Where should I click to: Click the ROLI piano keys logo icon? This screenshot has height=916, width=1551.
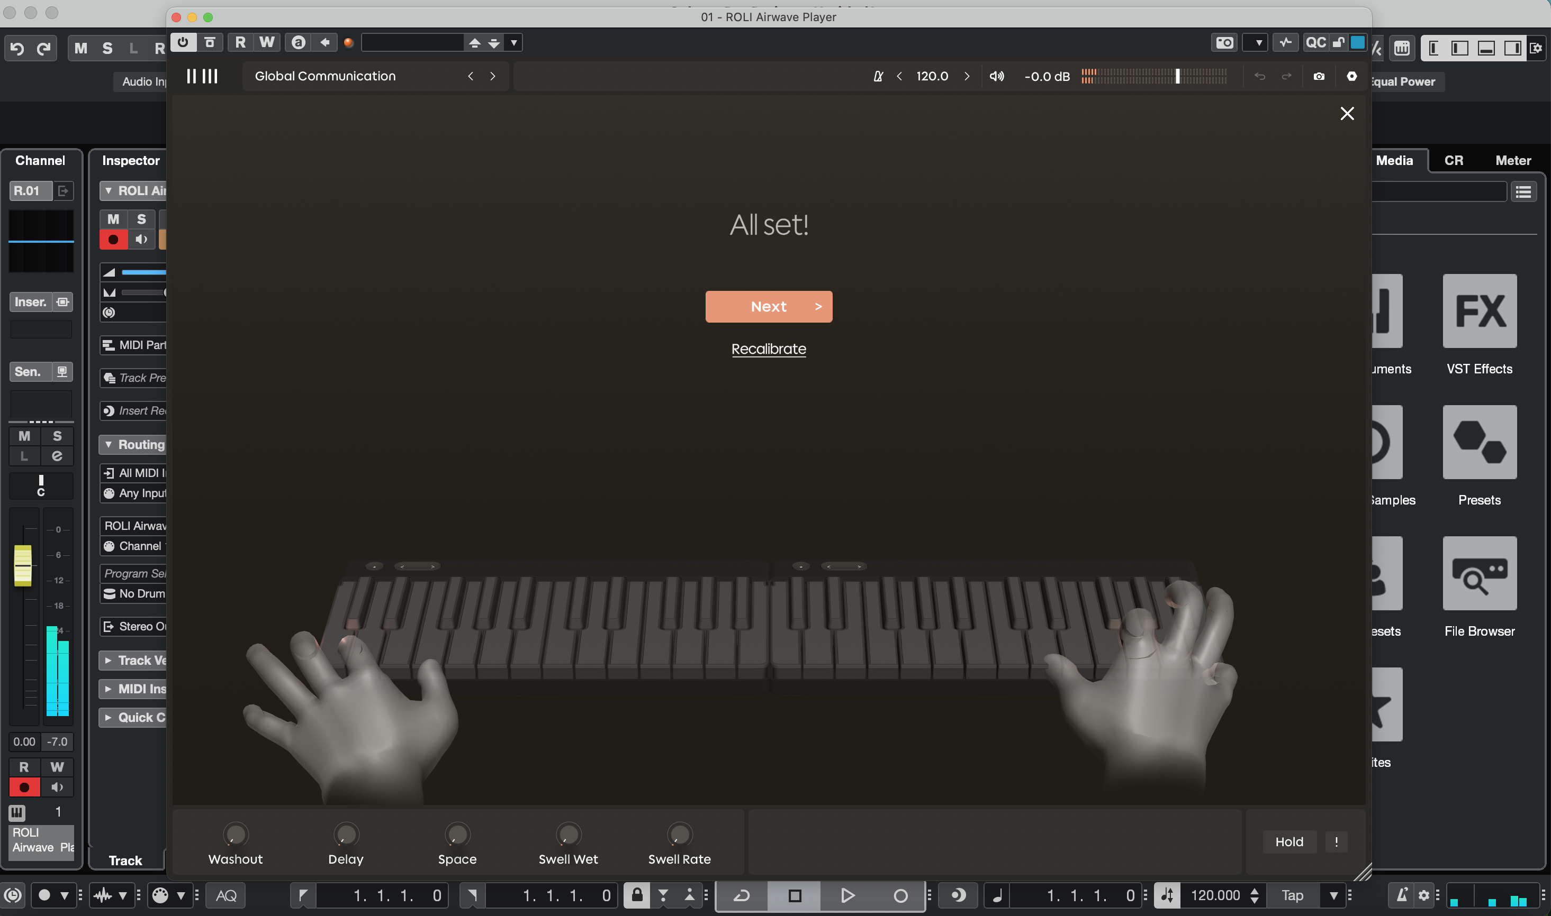pos(202,76)
